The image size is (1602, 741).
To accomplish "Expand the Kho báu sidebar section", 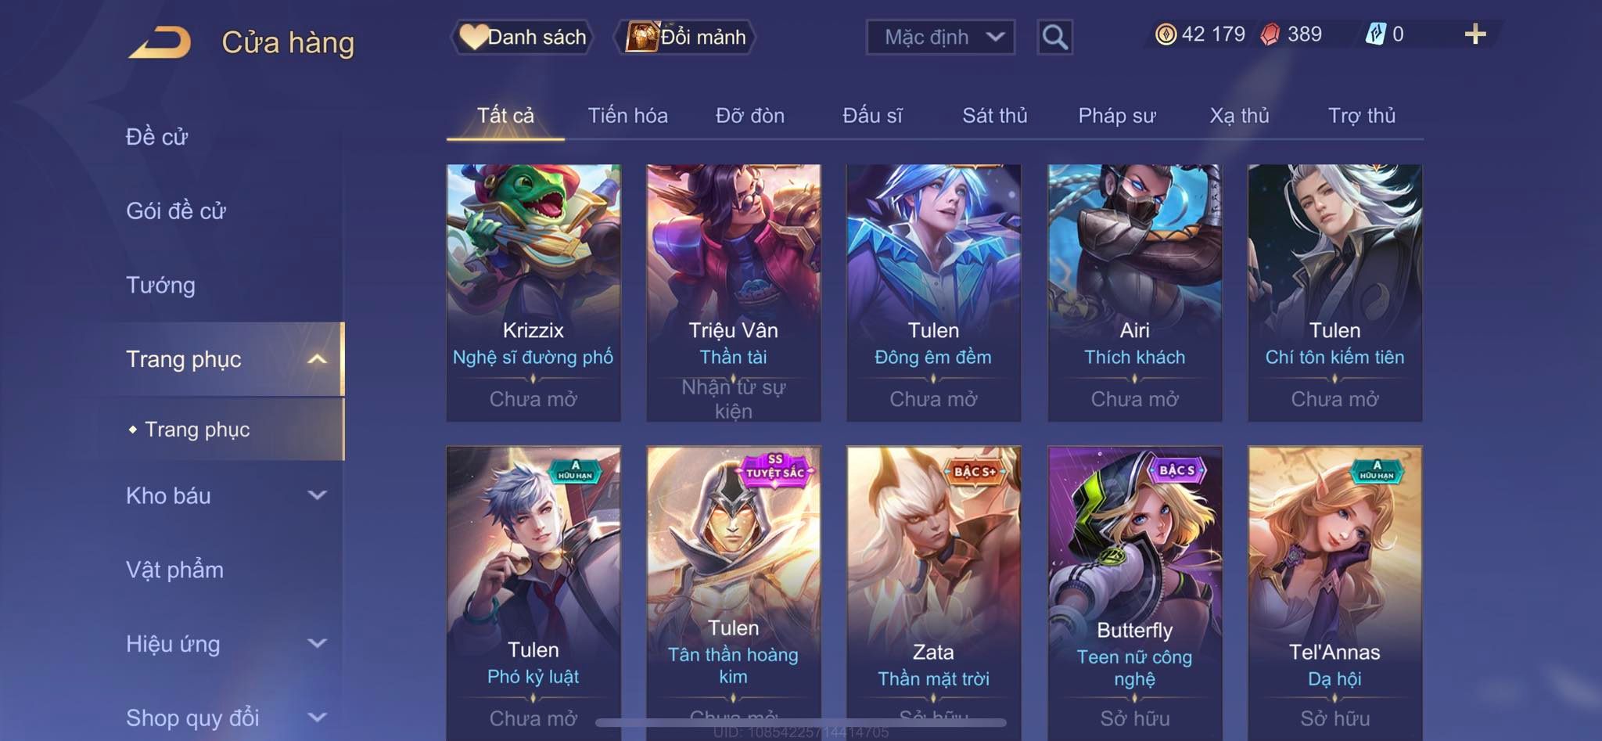I will tap(317, 495).
